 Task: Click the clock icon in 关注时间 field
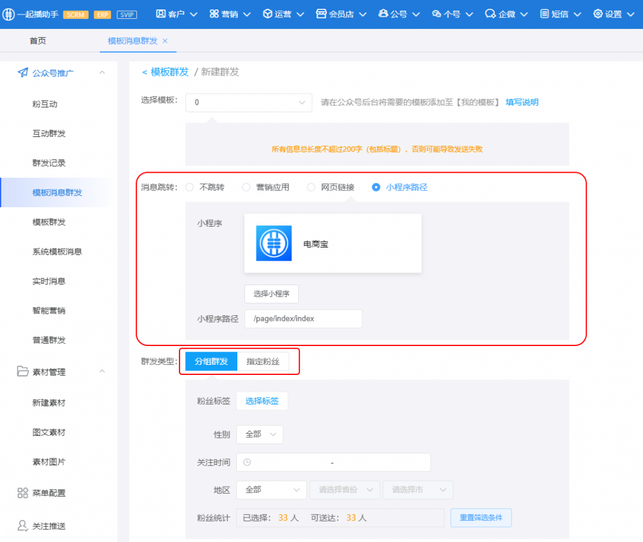tap(247, 462)
